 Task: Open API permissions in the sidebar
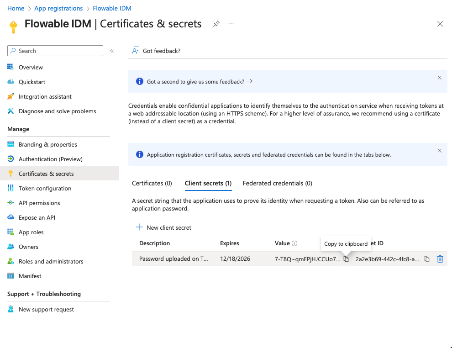click(39, 203)
